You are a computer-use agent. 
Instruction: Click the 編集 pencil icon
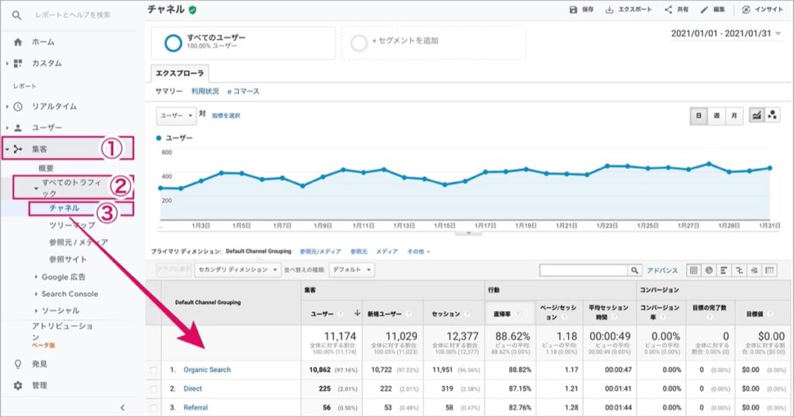704,9
